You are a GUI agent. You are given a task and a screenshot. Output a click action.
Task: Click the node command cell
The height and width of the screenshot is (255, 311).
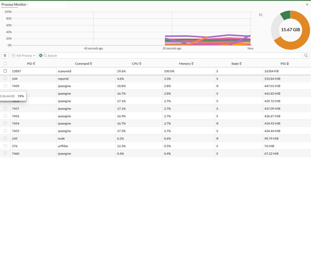pos(61,139)
